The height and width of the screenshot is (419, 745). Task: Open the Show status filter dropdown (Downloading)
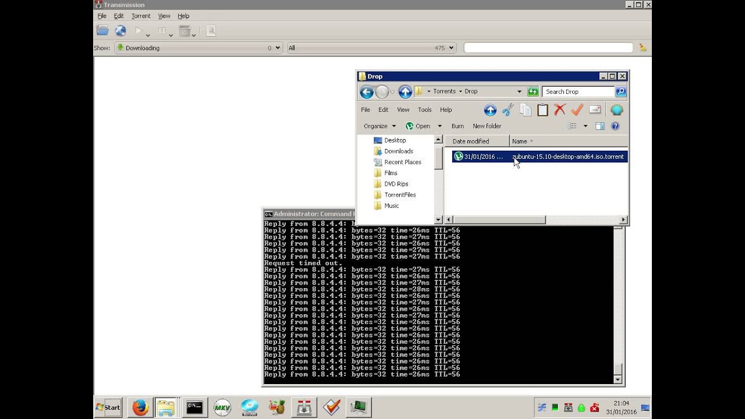point(198,48)
